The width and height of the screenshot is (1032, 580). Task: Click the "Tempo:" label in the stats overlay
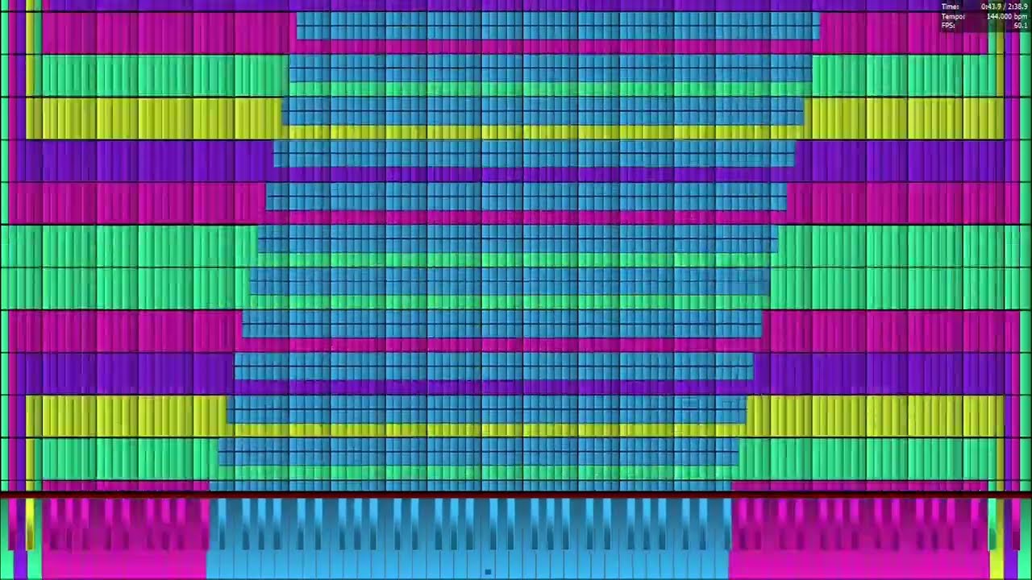point(953,17)
